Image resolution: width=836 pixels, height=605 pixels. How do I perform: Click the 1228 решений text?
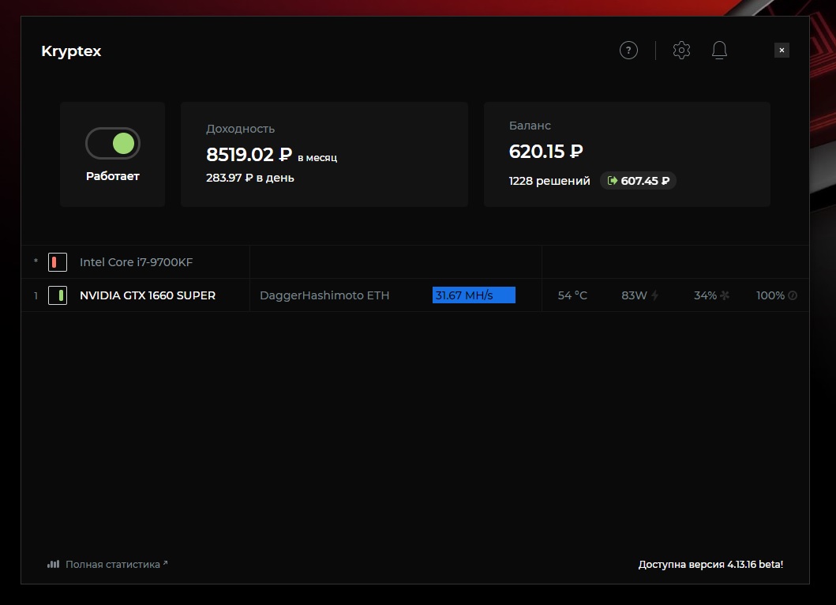[549, 181]
